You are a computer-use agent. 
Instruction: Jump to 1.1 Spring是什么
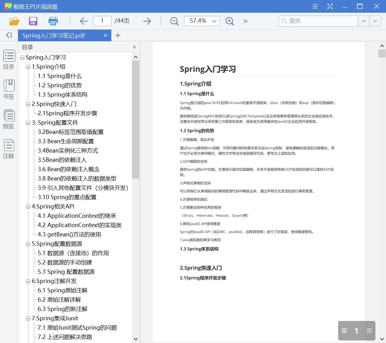(x=60, y=76)
